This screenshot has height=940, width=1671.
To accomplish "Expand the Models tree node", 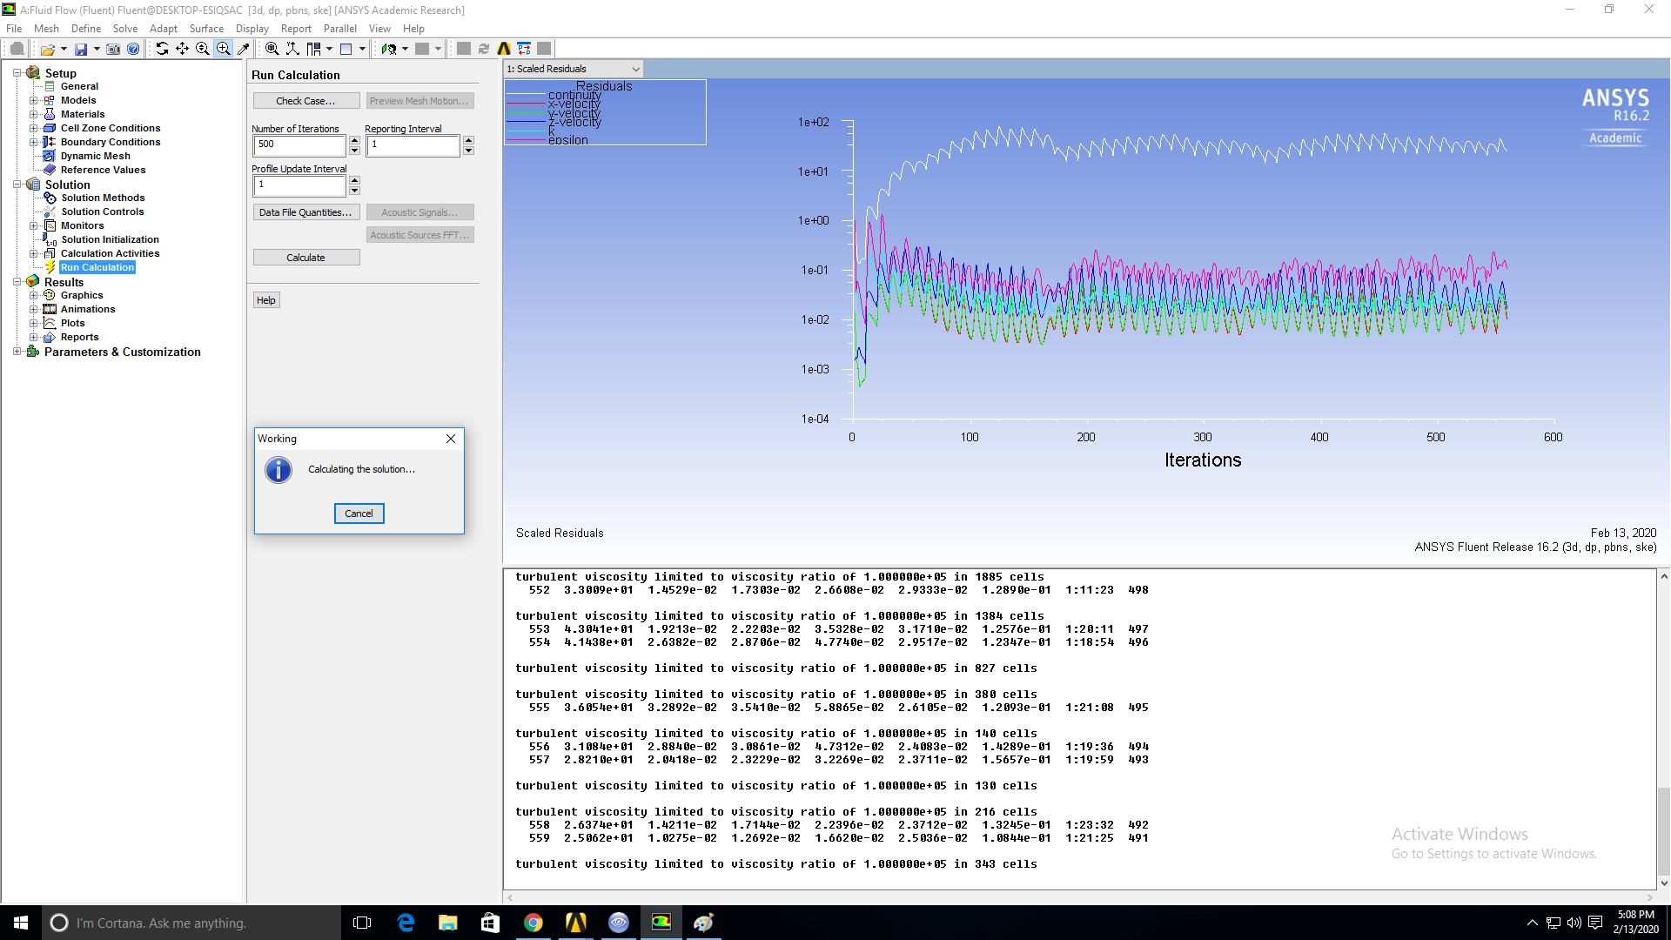I will 34,100.
